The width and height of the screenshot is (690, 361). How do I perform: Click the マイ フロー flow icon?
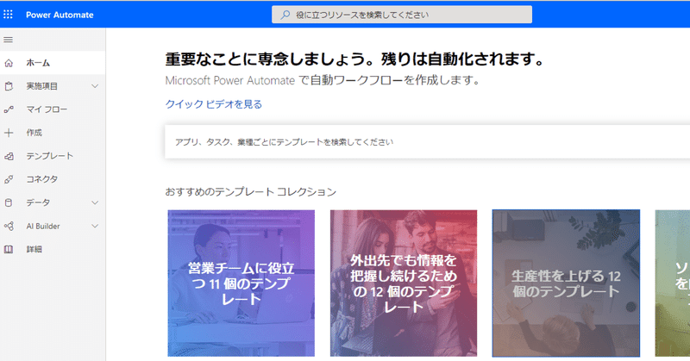(9, 109)
